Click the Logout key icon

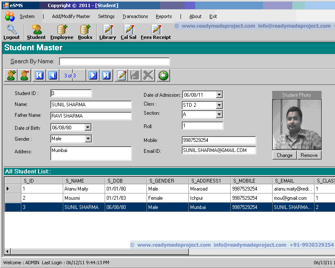click(x=12, y=29)
